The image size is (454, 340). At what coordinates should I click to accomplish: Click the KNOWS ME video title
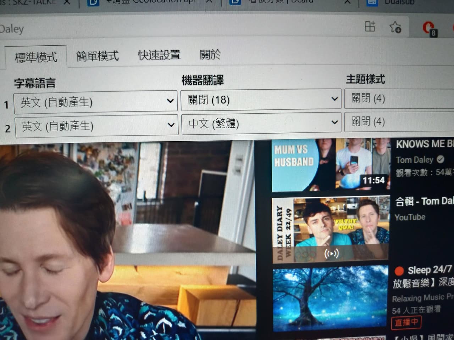425,144
